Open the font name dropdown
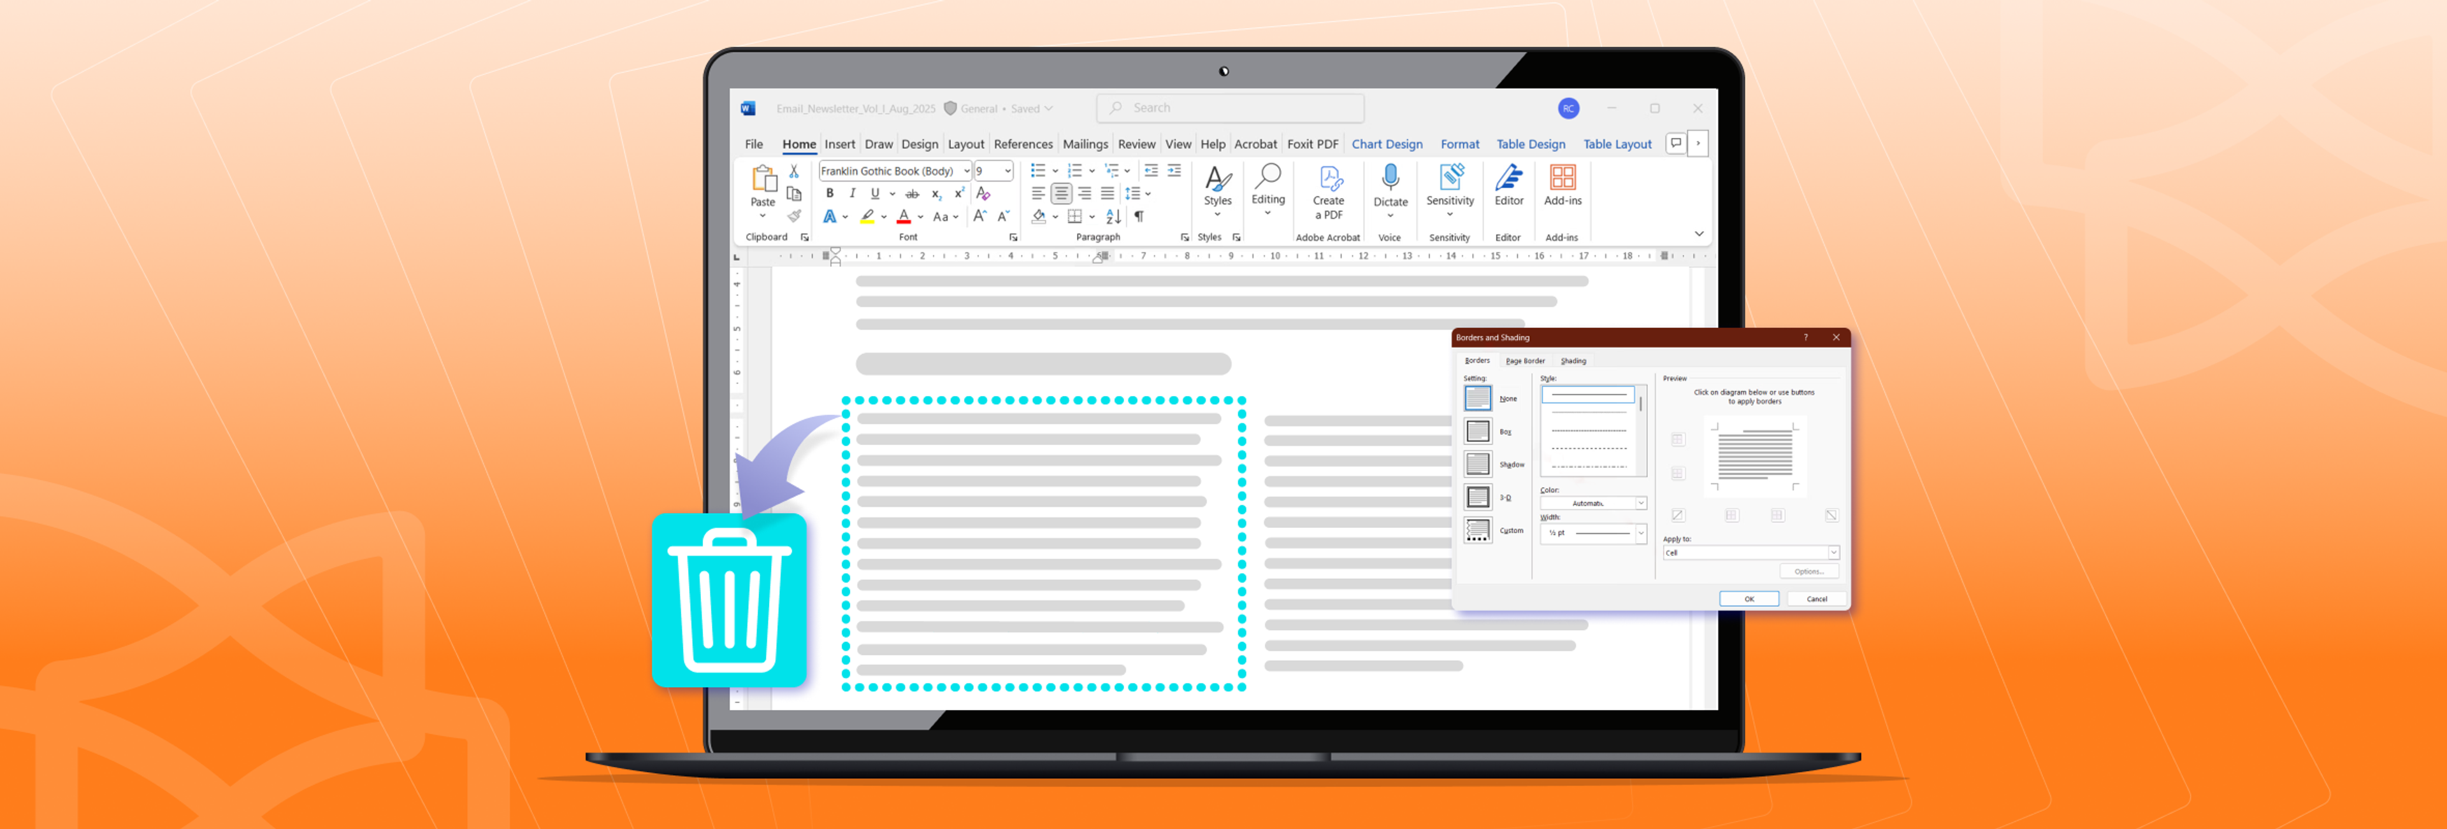 click(x=966, y=171)
